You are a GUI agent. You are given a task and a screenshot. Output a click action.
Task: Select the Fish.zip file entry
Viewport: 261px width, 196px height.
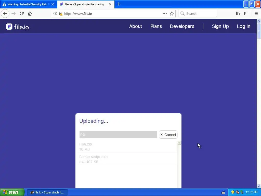(x=127, y=147)
